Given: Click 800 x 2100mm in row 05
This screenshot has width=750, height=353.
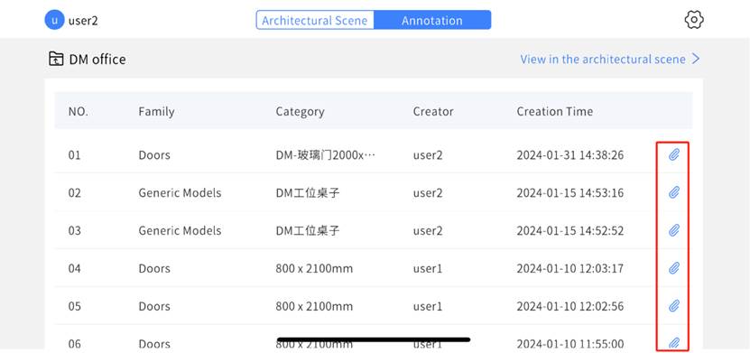Looking at the screenshot, I should tap(314, 306).
